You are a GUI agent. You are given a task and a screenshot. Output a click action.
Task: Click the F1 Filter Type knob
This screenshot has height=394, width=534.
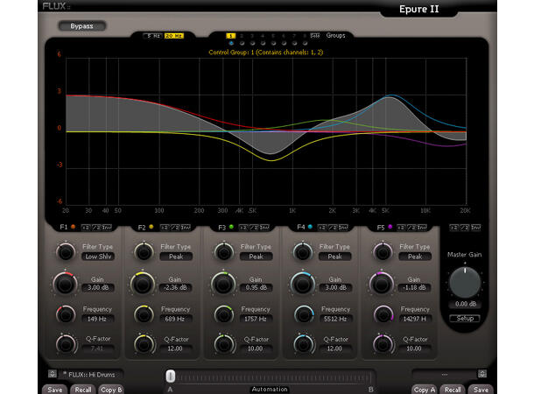[66, 252]
